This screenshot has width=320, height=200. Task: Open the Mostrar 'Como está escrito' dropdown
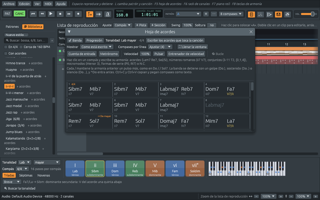click(97, 47)
